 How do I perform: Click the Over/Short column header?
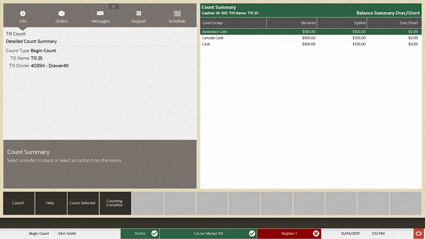click(394, 23)
